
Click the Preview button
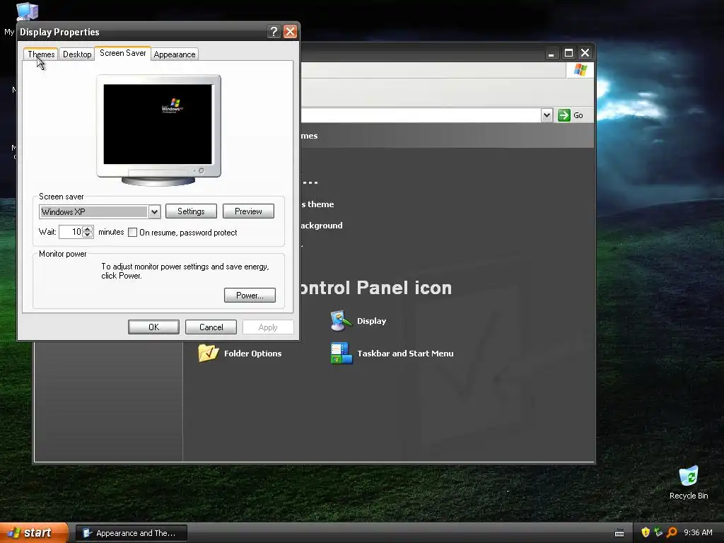[x=248, y=211]
